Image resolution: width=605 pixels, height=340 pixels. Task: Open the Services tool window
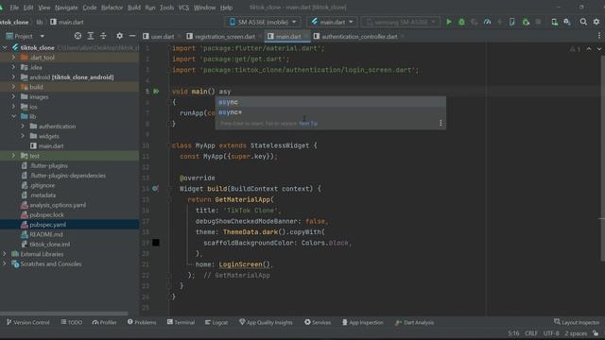pos(318,322)
